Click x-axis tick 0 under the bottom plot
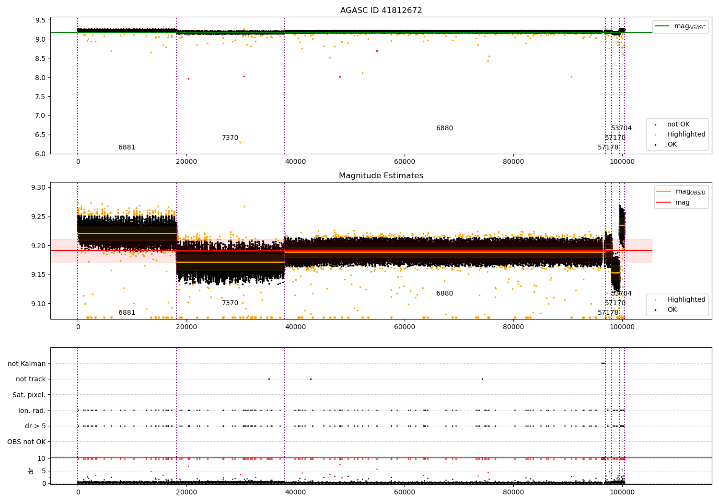This screenshot has width=719, height=503. pyautogui.click(x=78, y=492)
